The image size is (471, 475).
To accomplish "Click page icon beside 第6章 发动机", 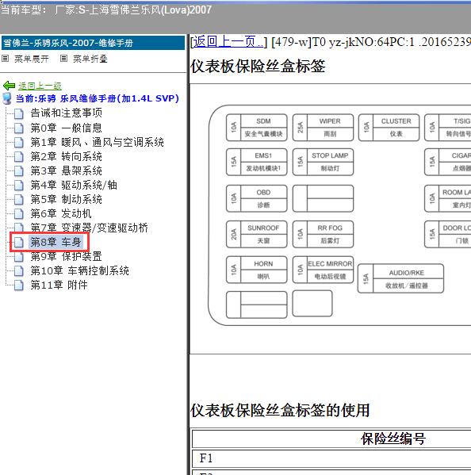I will pos(19,213).
